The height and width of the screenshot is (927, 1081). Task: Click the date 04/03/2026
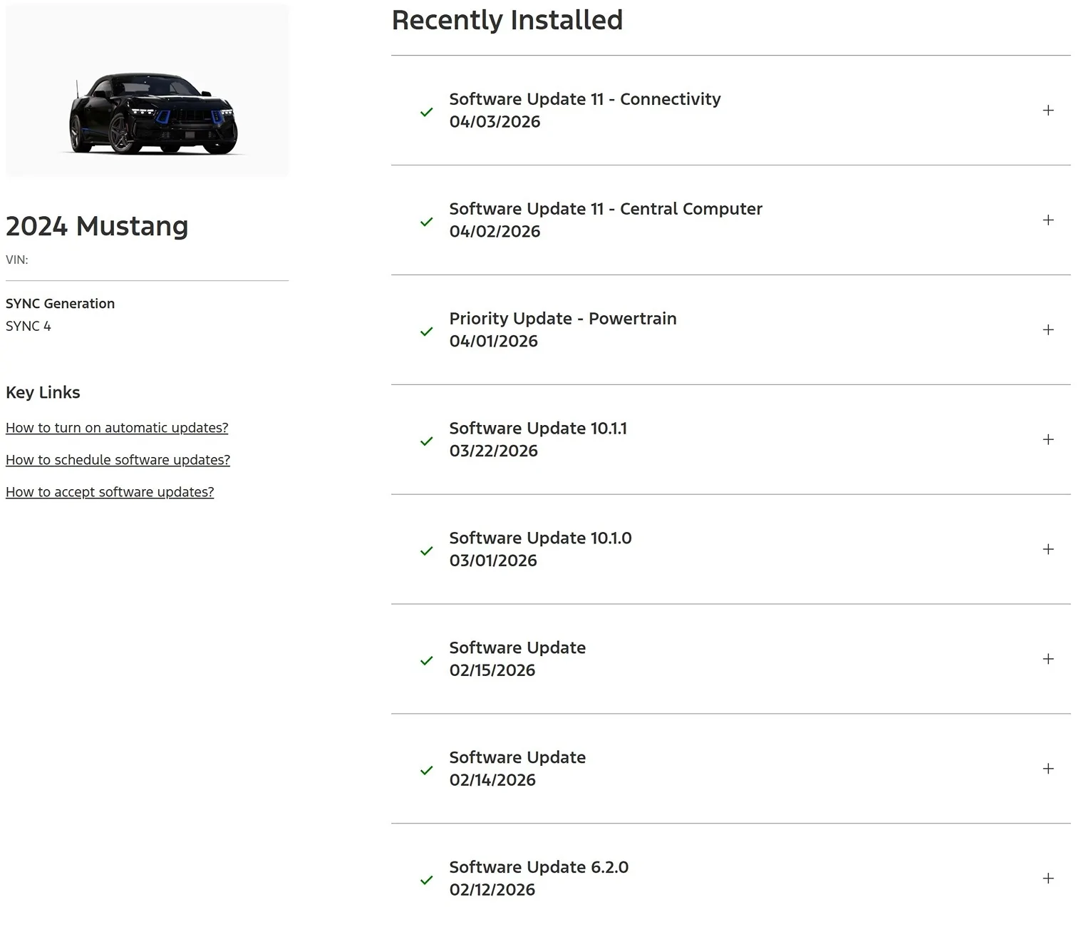(x=495, y=122)
